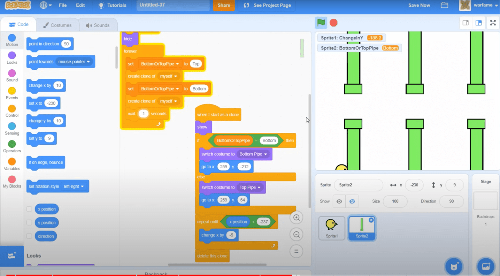Open the user avatar account menu
The height and width of the screenshot is (276, 500).
tap(465, 5)
